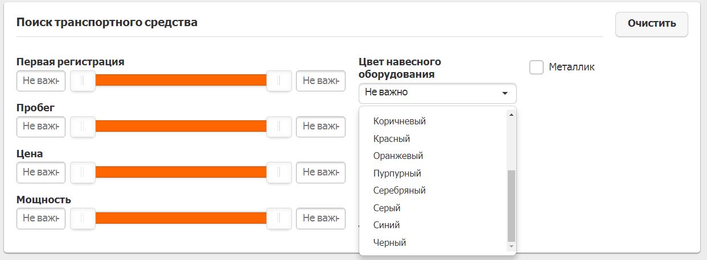Select Пурпурный from the list

(397, 173)
